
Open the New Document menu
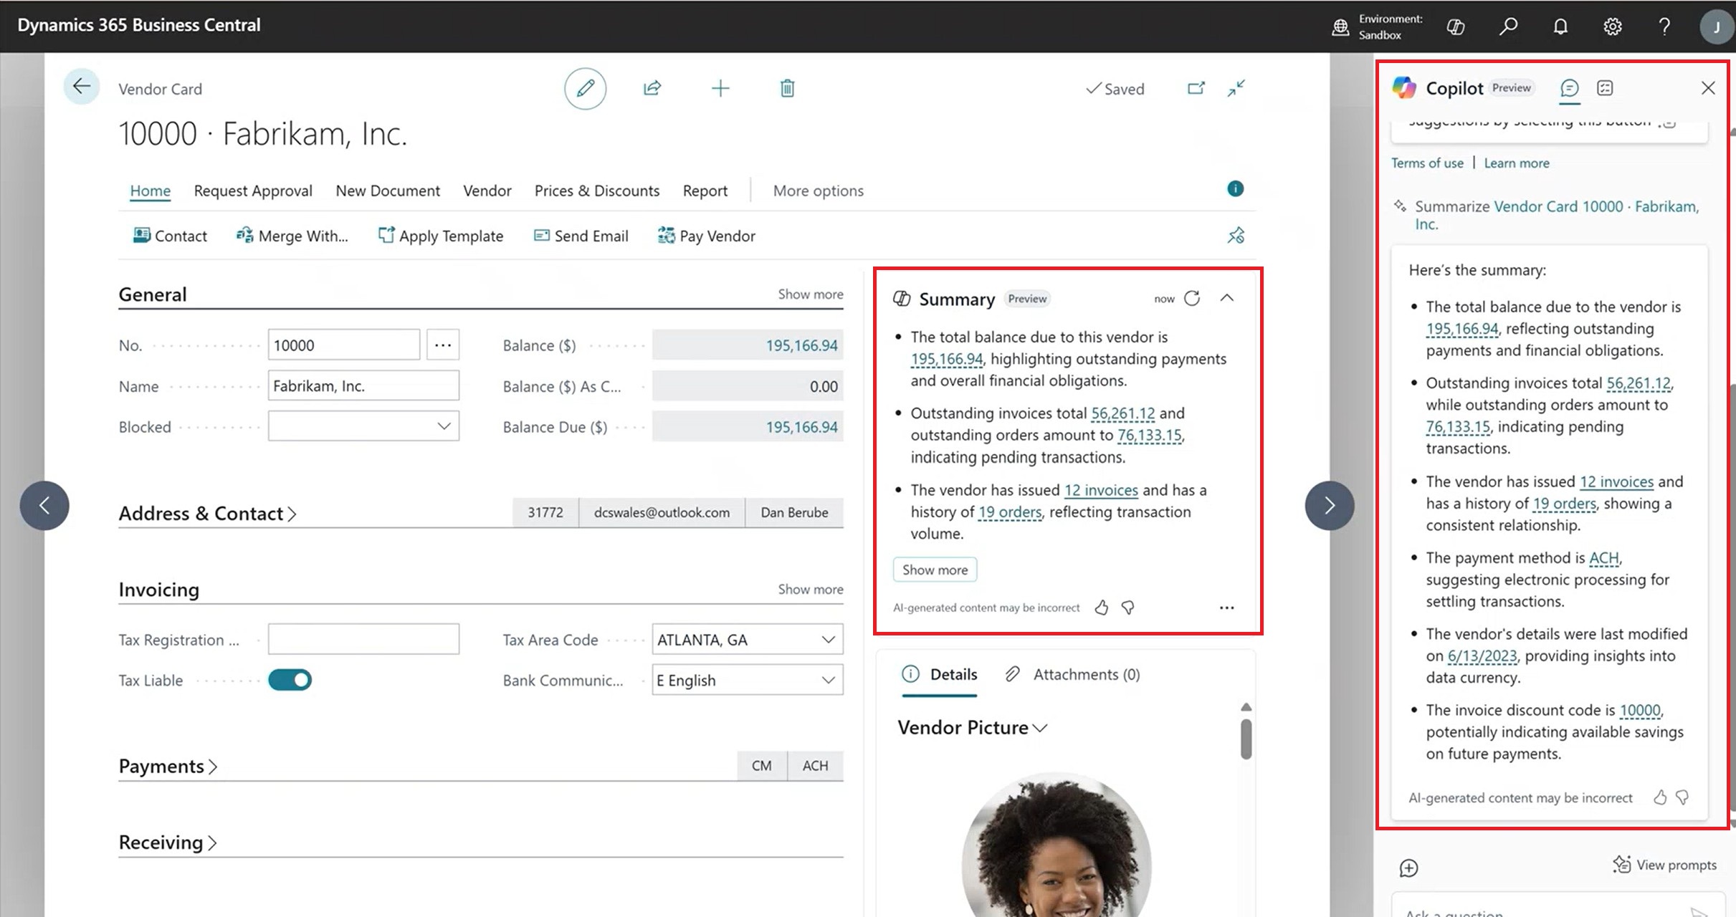pyautogui.click(x=388, y=191)
